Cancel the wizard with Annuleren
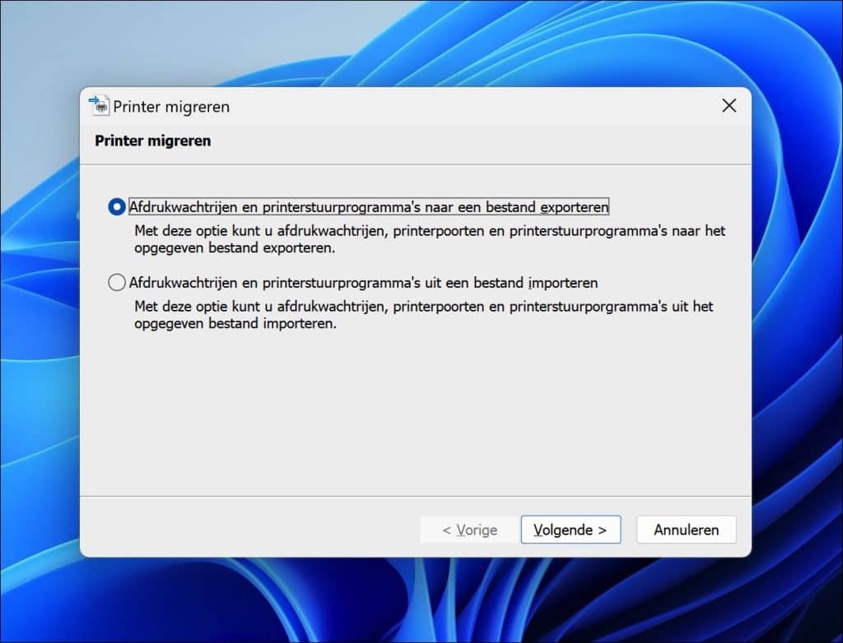The image size is (843, 643). (x=686, y=530)
